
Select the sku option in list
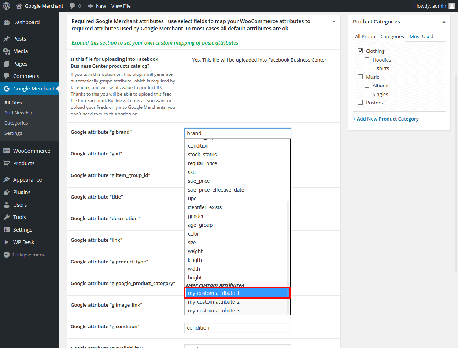point(237,172)
